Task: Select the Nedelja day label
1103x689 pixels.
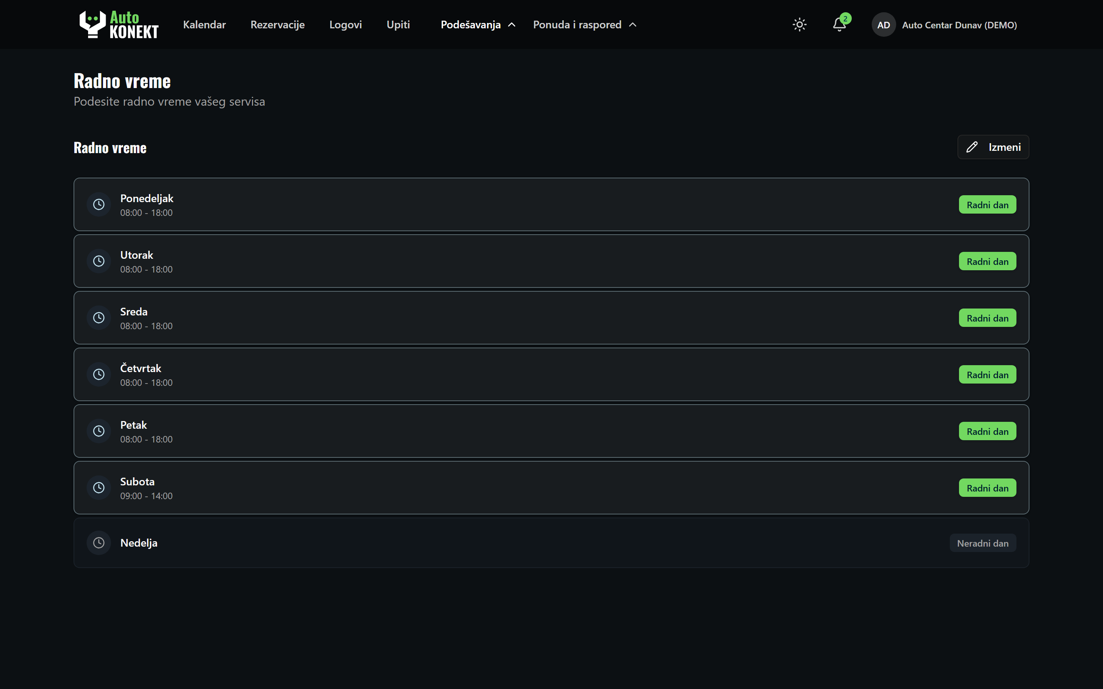Action: pos(139,543)
